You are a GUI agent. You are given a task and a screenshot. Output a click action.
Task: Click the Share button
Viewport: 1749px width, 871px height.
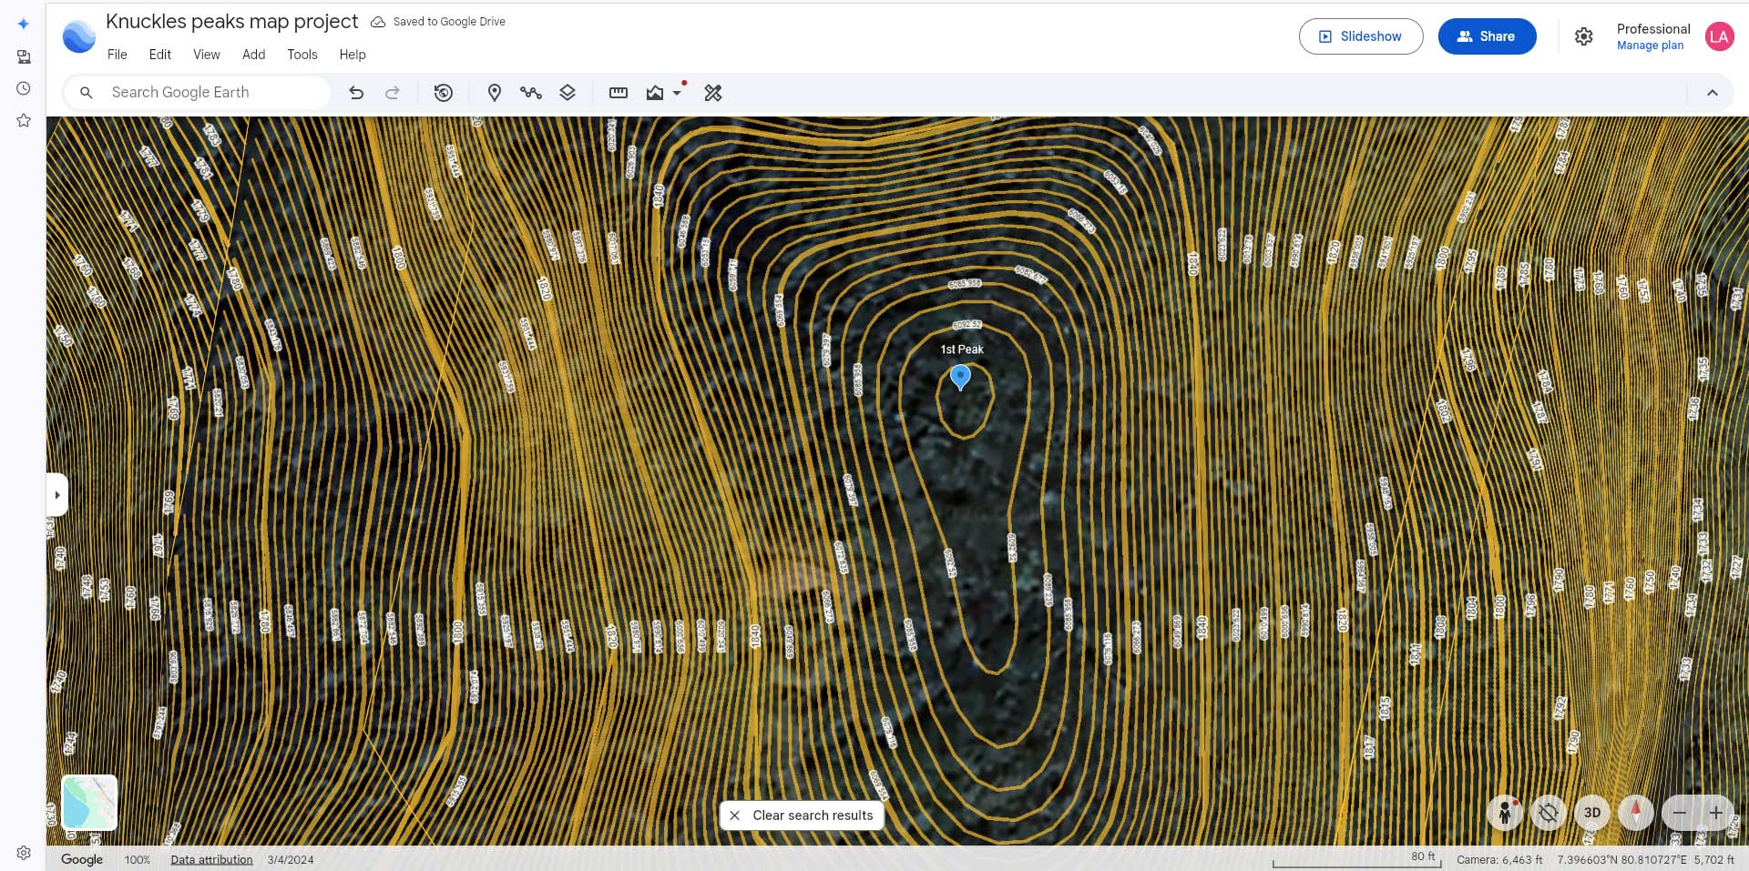1487,36
